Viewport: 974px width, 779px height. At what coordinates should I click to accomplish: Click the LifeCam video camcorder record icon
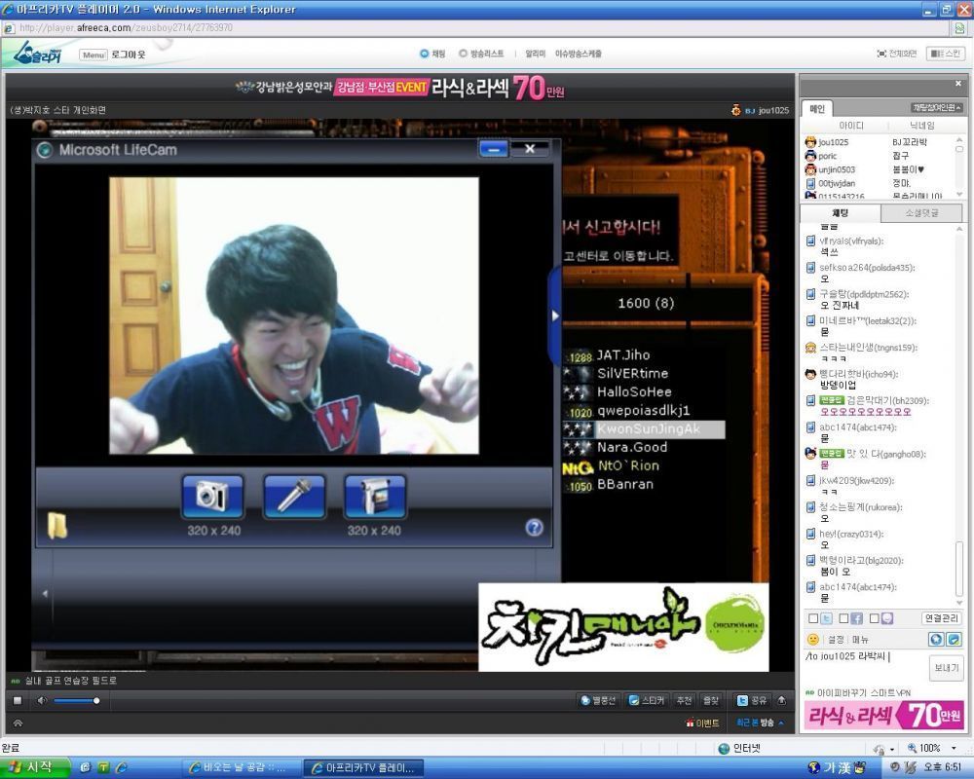[x=375, y=497]
